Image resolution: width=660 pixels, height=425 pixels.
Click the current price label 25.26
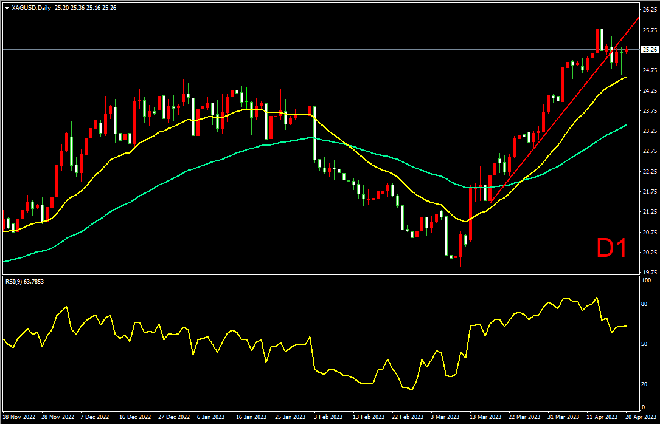[650, 50]
